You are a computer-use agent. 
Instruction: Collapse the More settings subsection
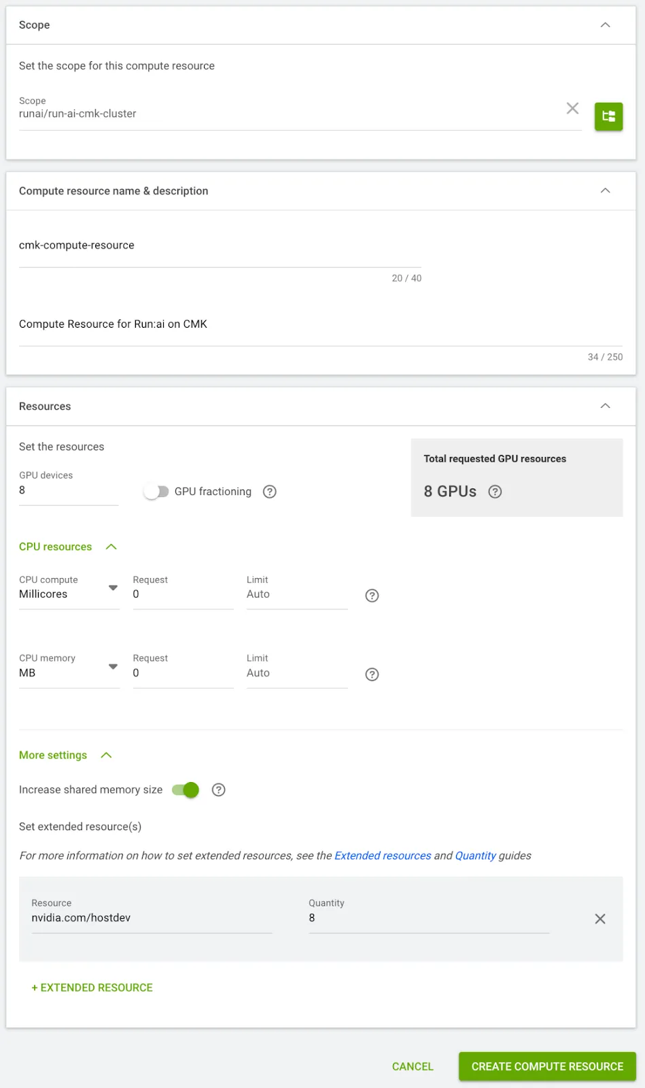[106, 755]
